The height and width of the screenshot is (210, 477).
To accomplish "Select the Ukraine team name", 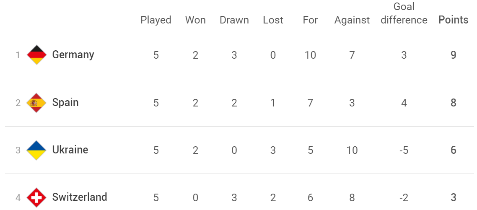I will point(70,150).
